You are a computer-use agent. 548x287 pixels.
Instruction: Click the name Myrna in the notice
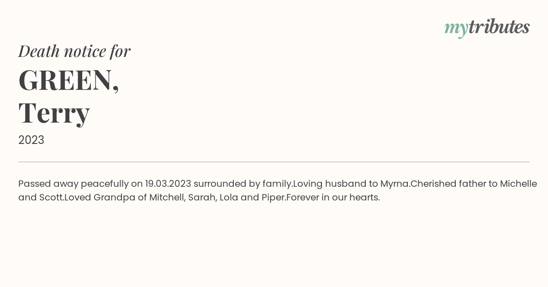[x=394, y=184]
